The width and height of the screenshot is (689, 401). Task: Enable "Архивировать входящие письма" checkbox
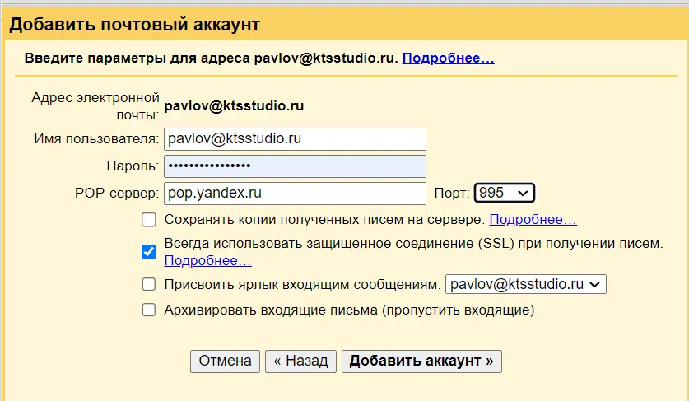click(x=149, y=310)
